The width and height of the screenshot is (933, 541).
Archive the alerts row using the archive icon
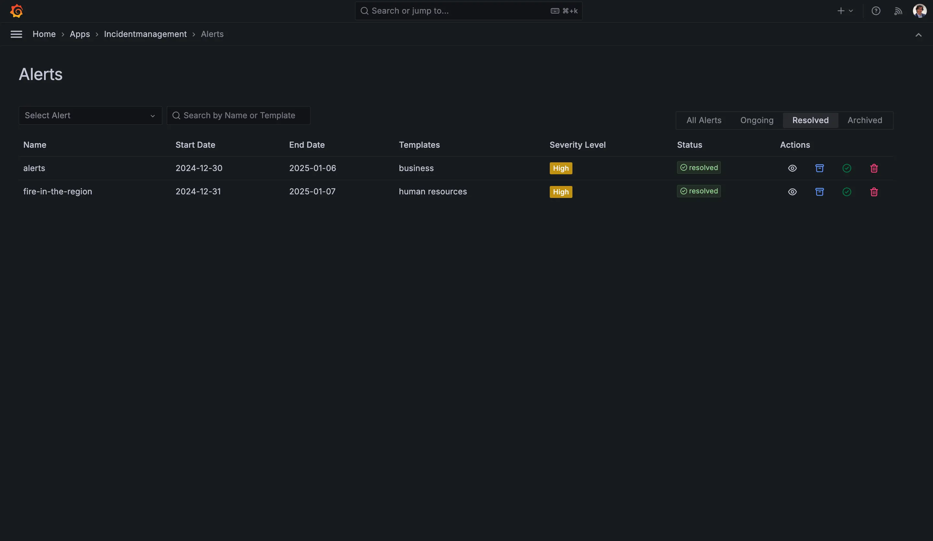819,168
